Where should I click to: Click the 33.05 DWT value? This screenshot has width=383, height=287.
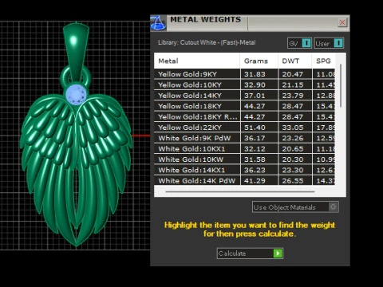point(293,128)
